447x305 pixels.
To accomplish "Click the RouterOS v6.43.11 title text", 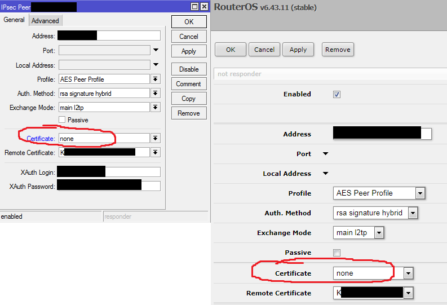I will tap(265, 7).
